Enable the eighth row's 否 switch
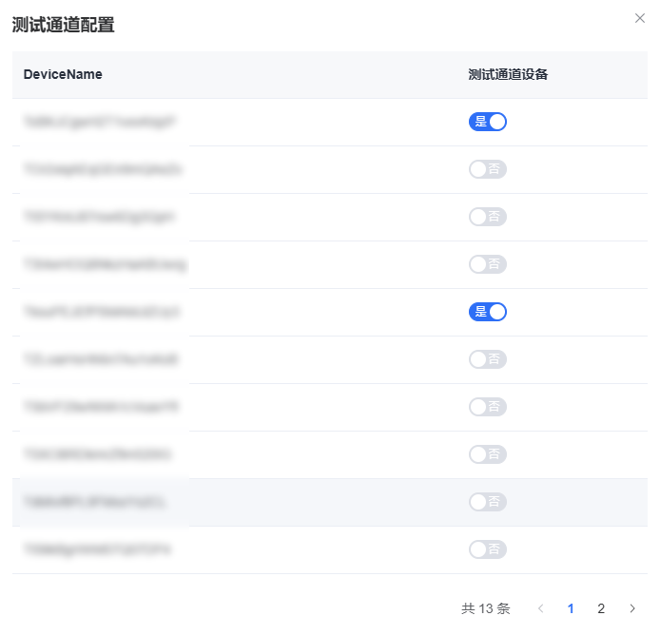660x635 pixels. pos(488,454)
